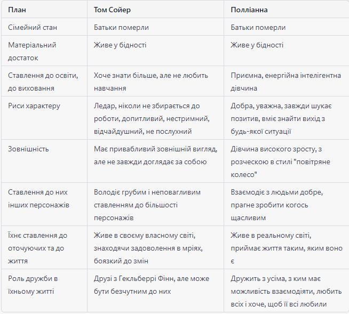This screenshot has height=314, width=349.
Task: Select "Живе у бідності" in Полліанна column
Action: (x=257, y=45)
